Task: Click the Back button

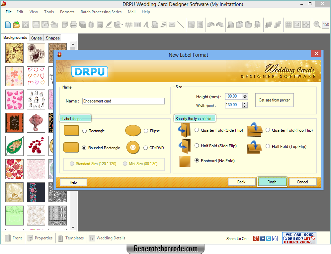Action: (241, 182)
